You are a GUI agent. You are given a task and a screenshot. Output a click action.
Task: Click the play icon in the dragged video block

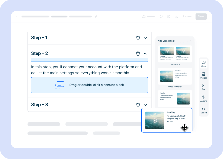(155, 121)
